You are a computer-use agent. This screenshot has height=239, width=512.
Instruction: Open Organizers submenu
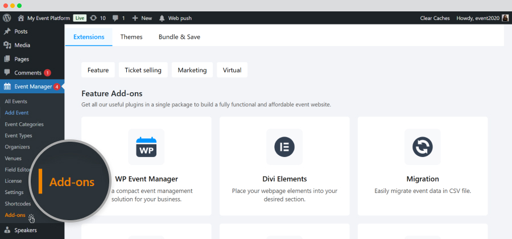pos(17,147)
